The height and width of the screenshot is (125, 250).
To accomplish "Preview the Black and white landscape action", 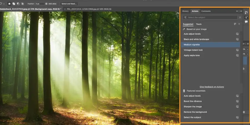I will coord(237,39).
